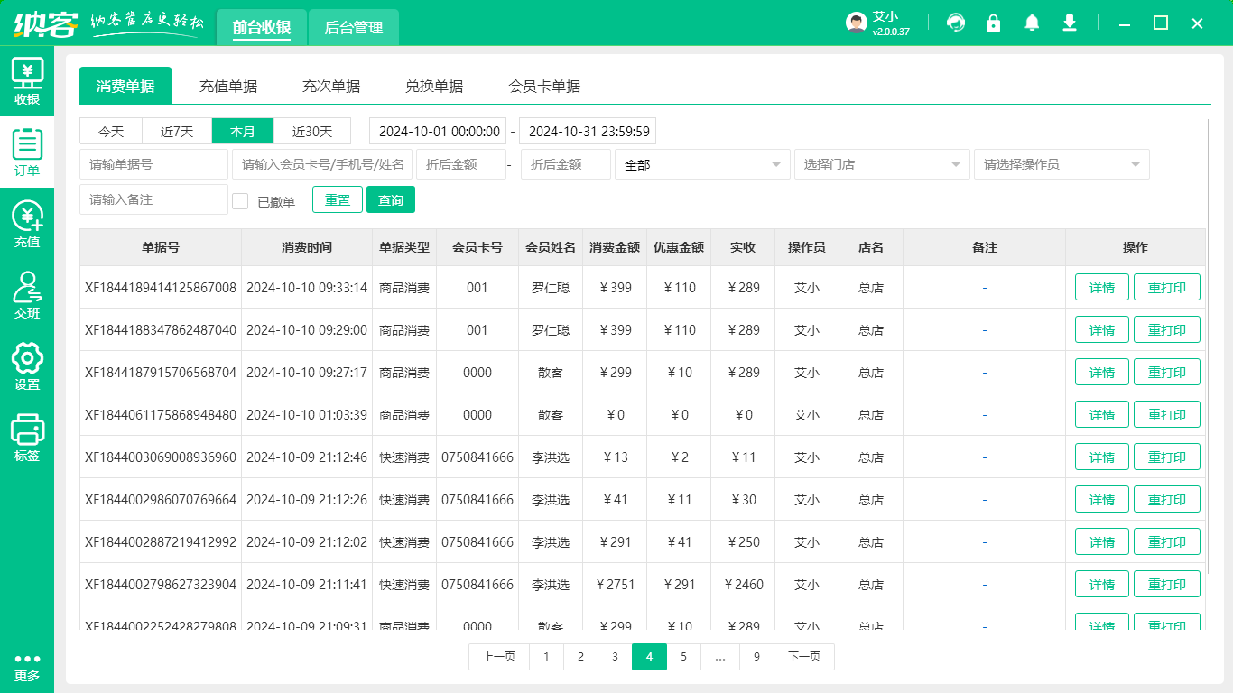1233x693 pixels.
Task: Open 详情 for order XF1844189414125867008
Action: (x=1101, y=287)
